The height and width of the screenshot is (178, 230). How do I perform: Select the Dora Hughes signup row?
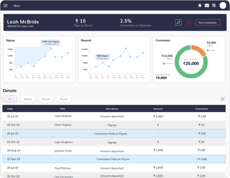pos(114,125)
